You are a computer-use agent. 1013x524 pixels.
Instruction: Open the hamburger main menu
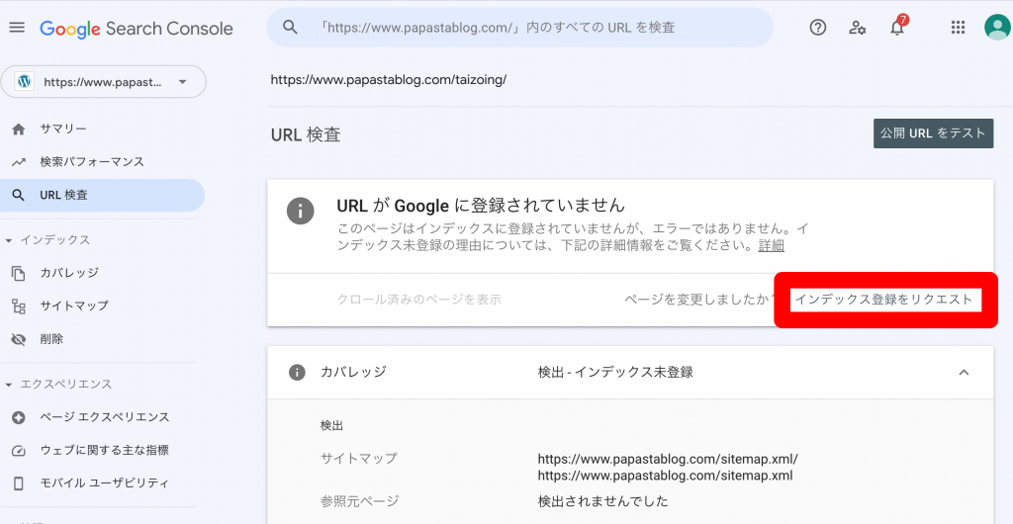pos(17,28)
